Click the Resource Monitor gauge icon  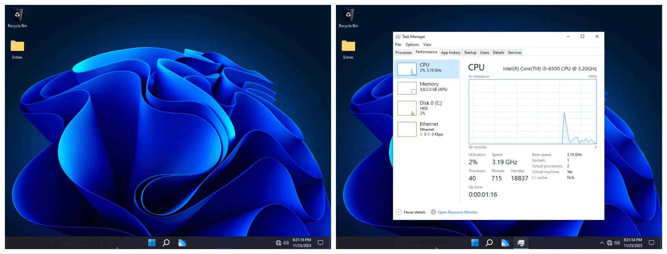coord(433,212)
